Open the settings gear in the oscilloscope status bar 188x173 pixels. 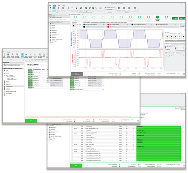coord(184,74)
